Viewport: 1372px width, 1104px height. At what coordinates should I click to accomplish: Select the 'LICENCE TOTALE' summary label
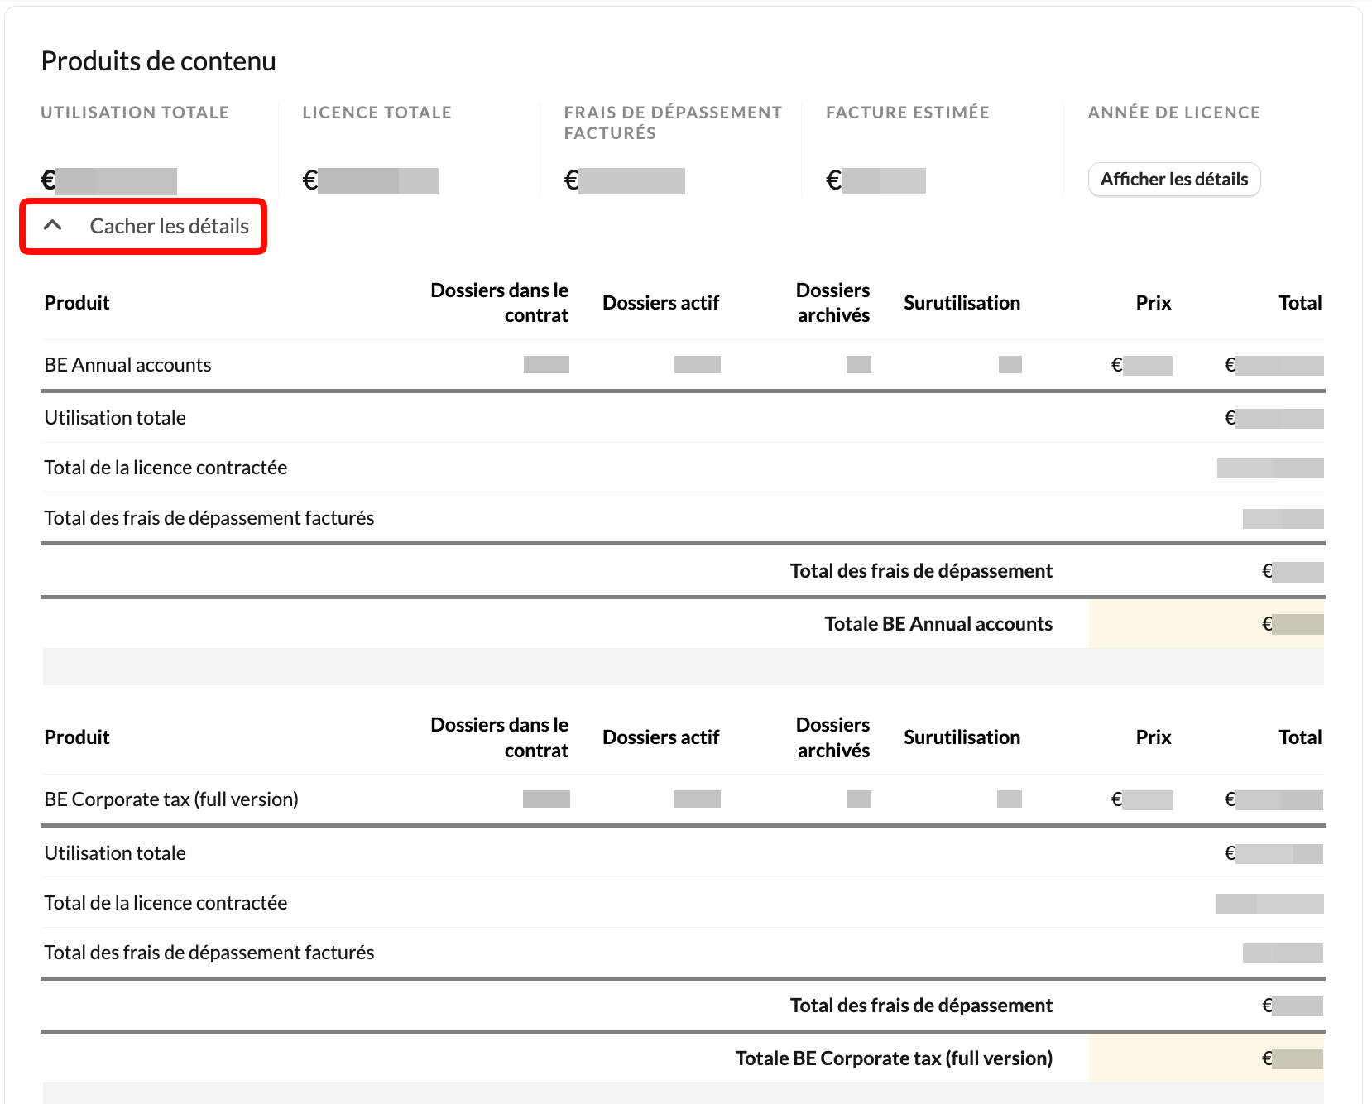377,113
